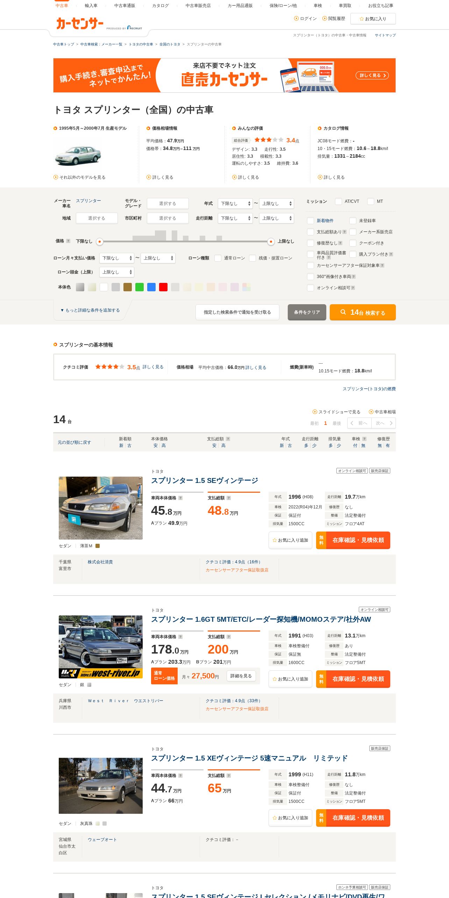Check the 未登録車 checkbox
Screen dimensions: 449x898
coord(353,221)
